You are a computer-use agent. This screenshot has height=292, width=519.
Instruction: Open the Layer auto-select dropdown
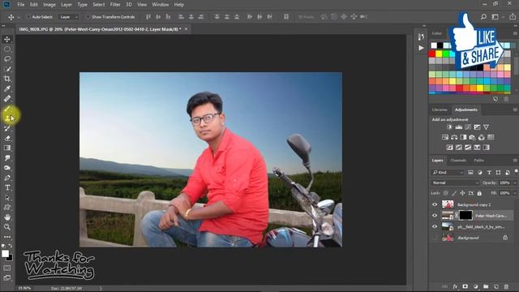68,16
